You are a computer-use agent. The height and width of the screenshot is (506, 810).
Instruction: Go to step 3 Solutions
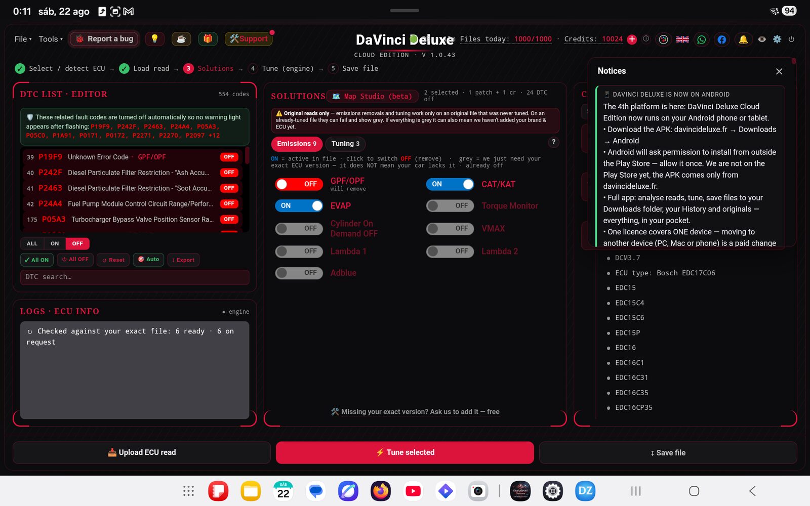pyautogui.click(x=209, y=68)
